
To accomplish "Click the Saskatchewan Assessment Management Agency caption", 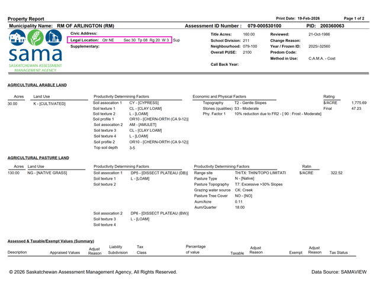I will click(x=34, y=67).
